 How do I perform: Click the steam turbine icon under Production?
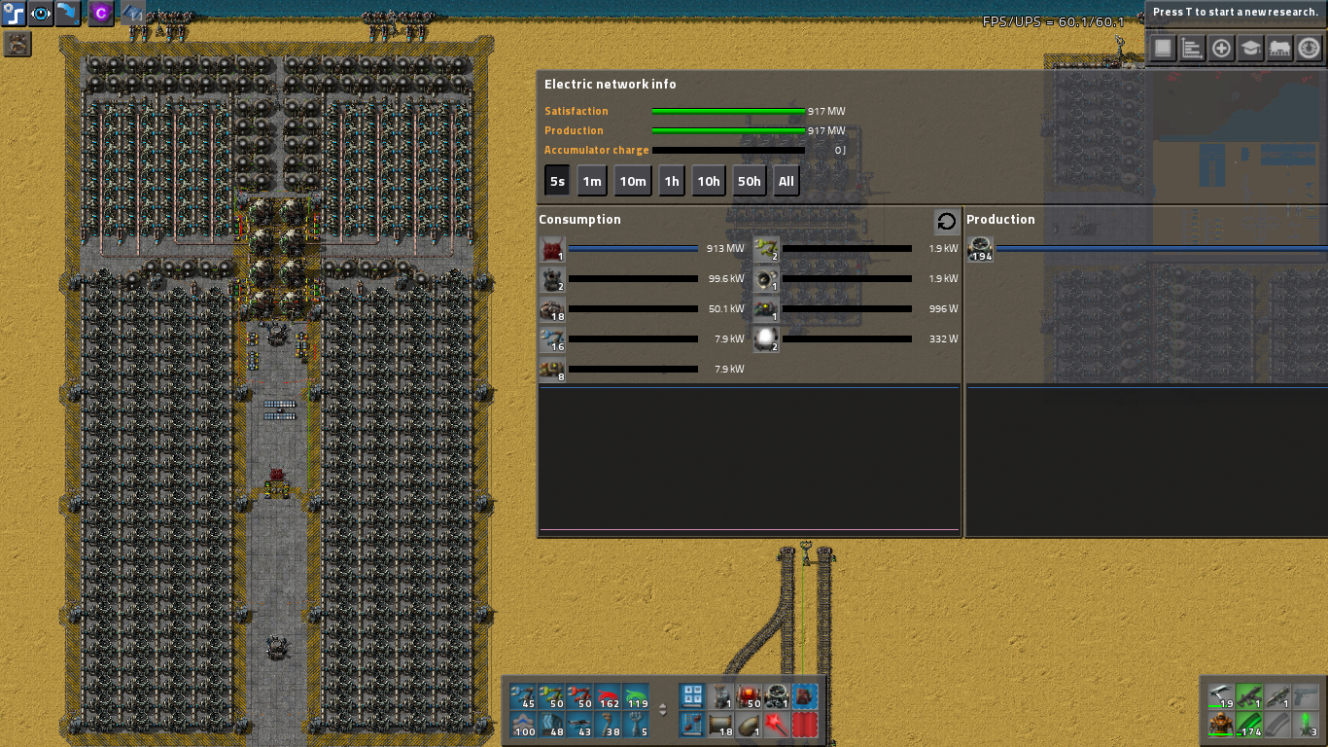pyautogui.click(x=980, y=249)
